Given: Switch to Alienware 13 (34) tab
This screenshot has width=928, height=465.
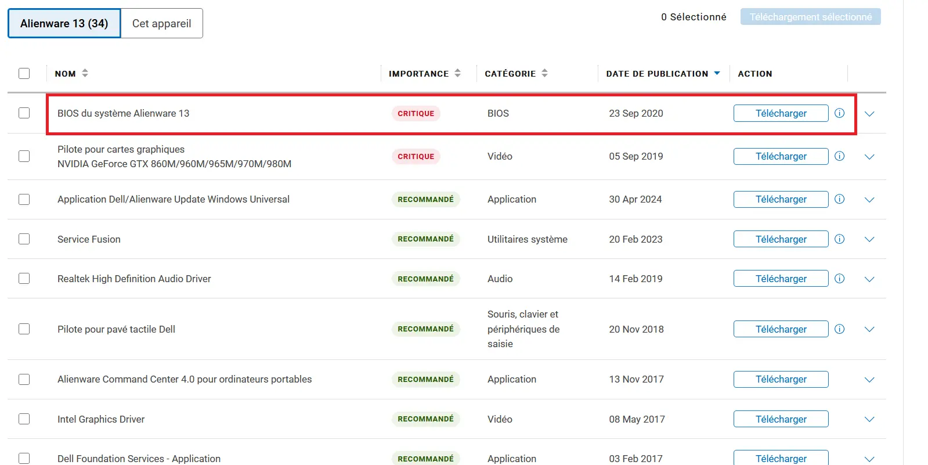Looking at the screenshot, I should click(64, 23).
